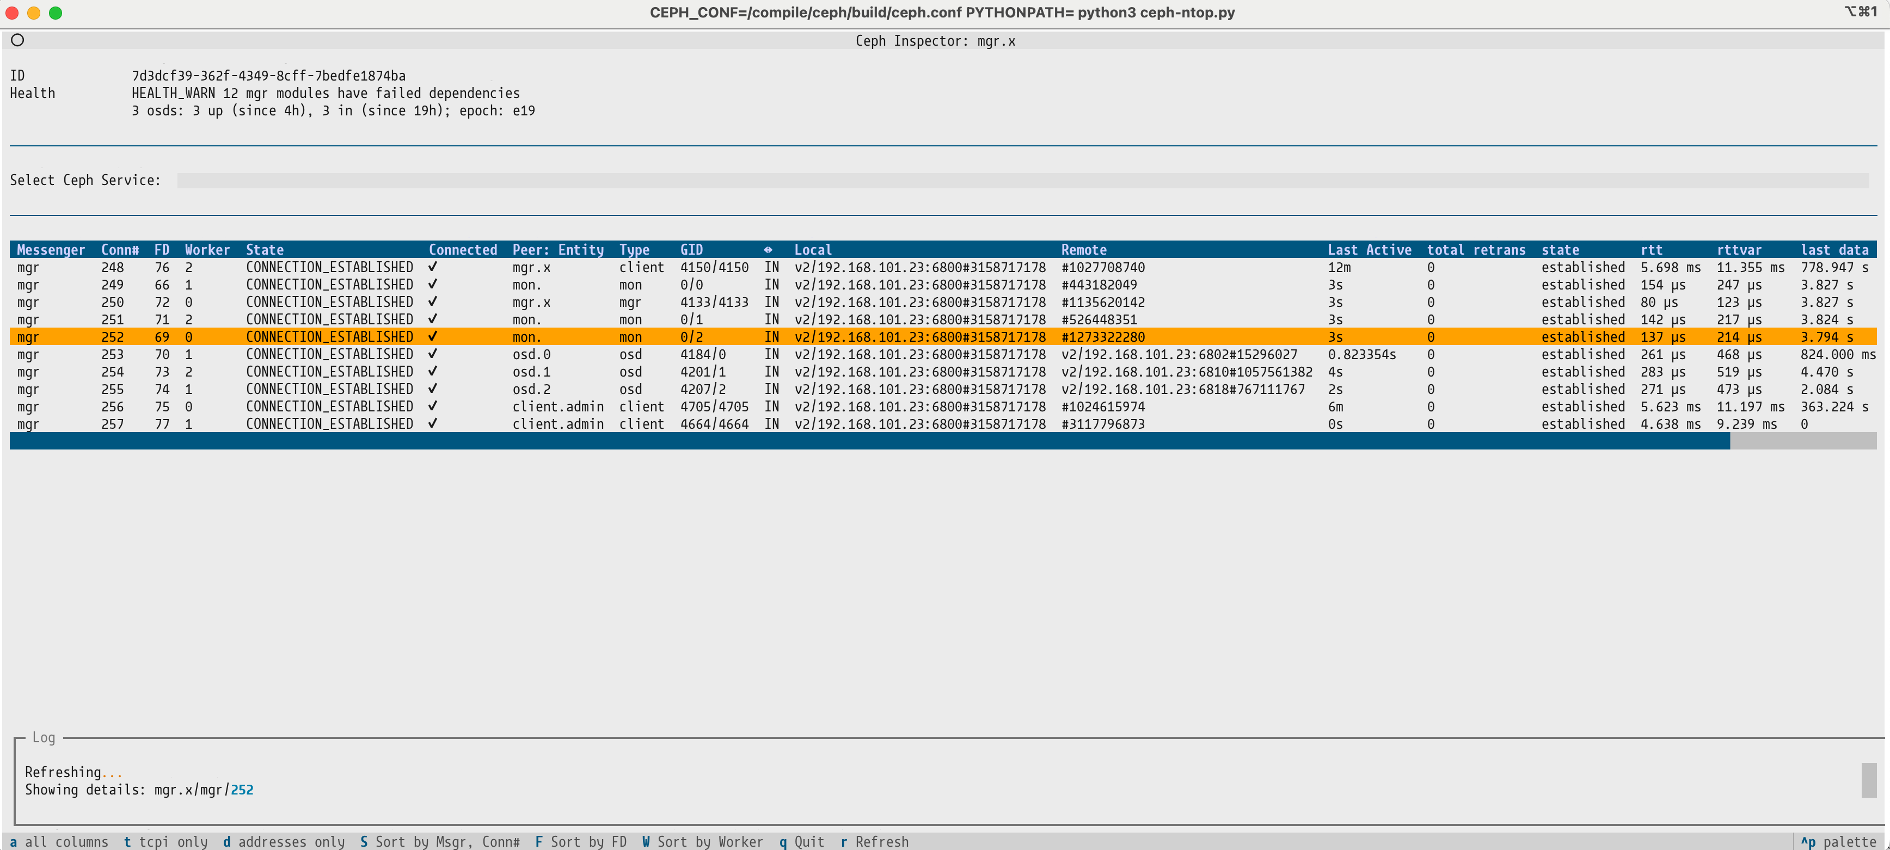Click the rttvar column header
Image resolution: width=1890 pixels, height=850 pixels.
1739,250
